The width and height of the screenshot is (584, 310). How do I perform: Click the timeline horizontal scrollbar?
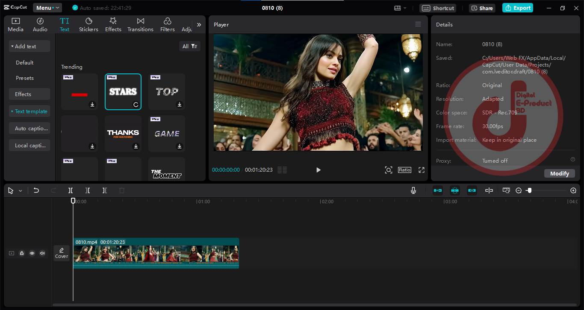[x=314, y=304]
